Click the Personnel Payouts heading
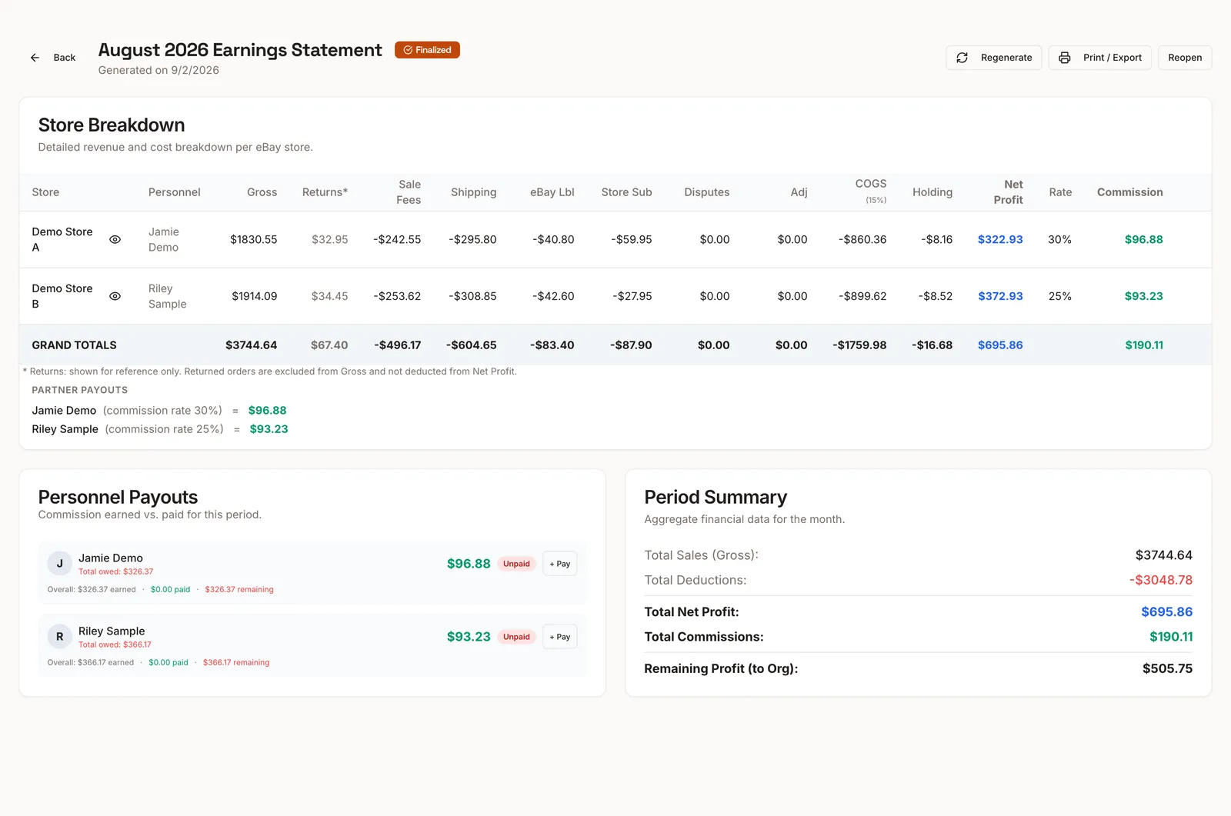This screenshot has width=1231, height=816. click(118, 497)
